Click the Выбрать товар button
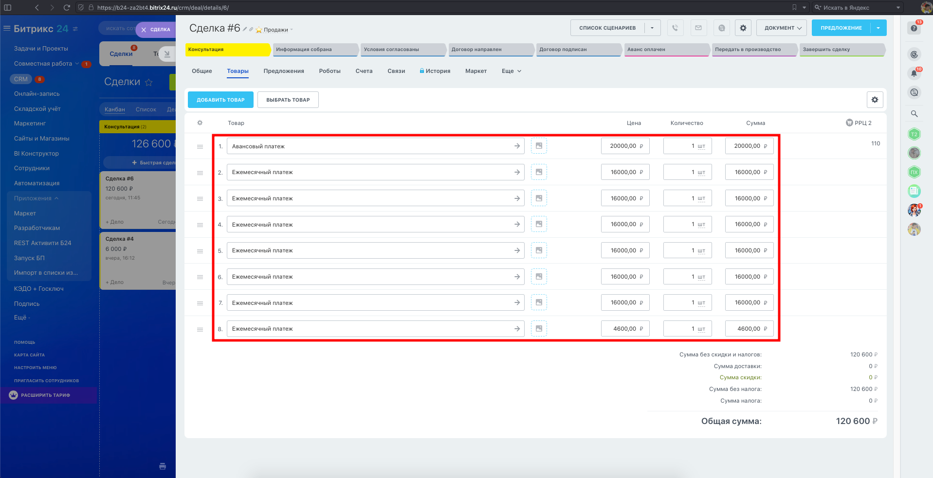The height and width of the screenshot is (478, 933). tap(288, 100)
